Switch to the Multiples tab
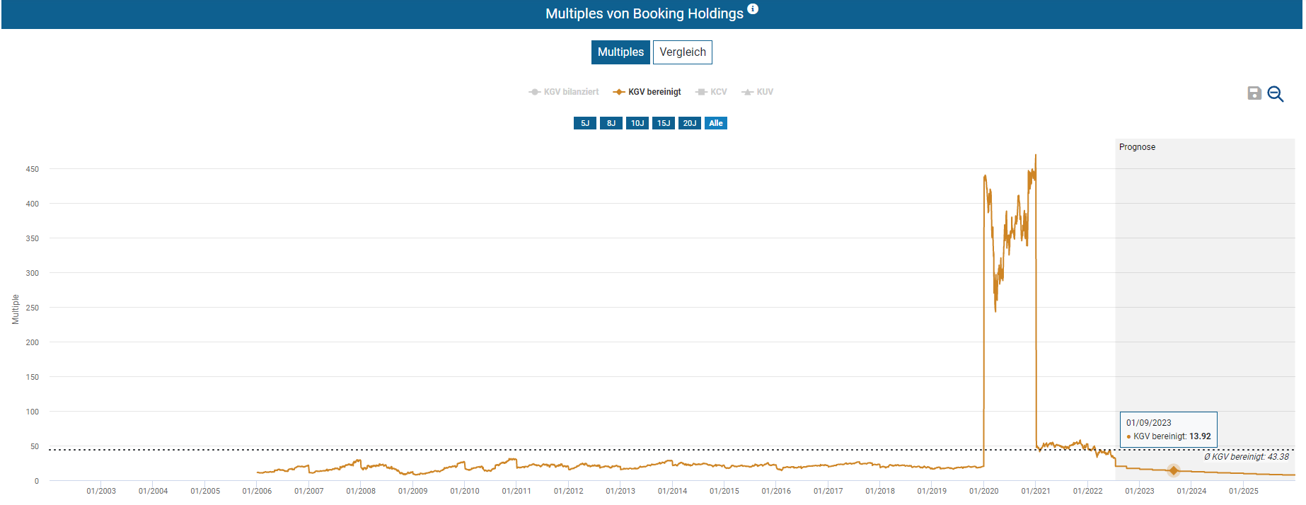 620,52
